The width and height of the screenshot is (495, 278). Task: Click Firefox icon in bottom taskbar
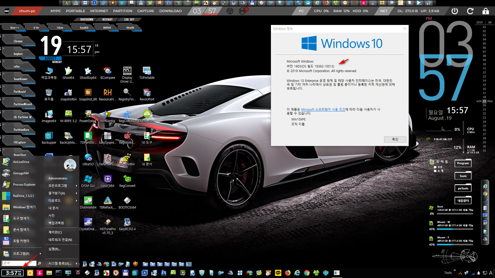pos(288,273)
